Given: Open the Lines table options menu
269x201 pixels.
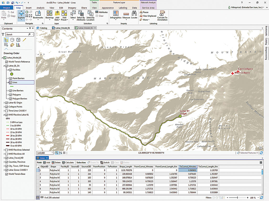Looking at the screenshot, I should (x=261, y=163).
